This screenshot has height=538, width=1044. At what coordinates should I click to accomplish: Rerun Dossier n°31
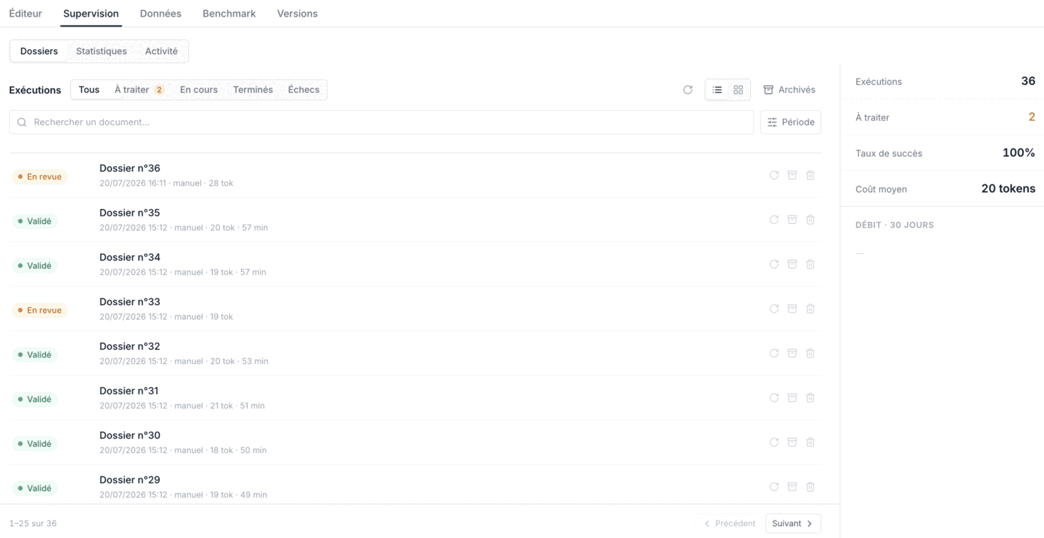click(x=774, y=398)
